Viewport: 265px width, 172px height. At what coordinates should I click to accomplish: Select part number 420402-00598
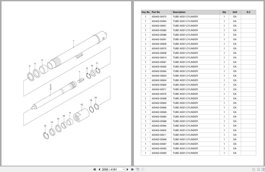(x=159, y=99)
